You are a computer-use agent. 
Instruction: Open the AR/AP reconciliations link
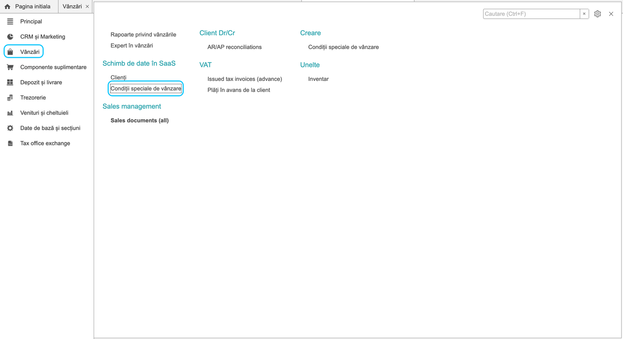coord(234,47)
